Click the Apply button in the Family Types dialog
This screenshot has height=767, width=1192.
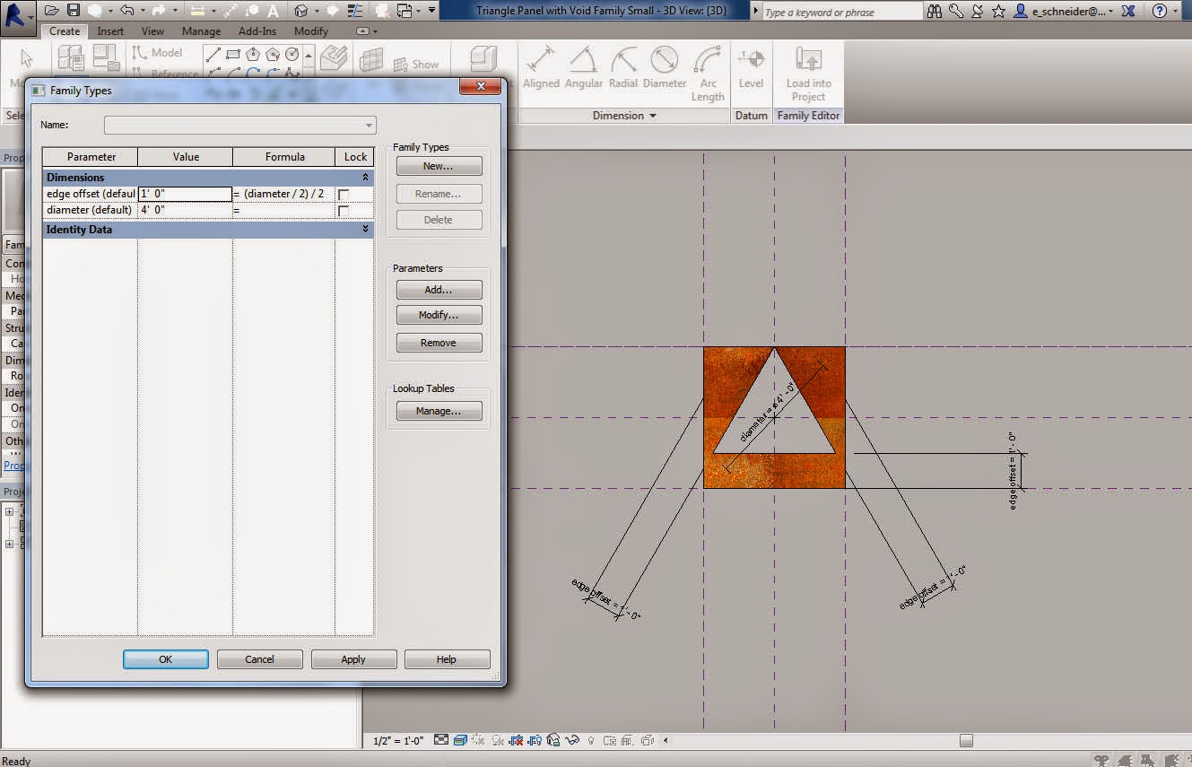pos(353,659)
